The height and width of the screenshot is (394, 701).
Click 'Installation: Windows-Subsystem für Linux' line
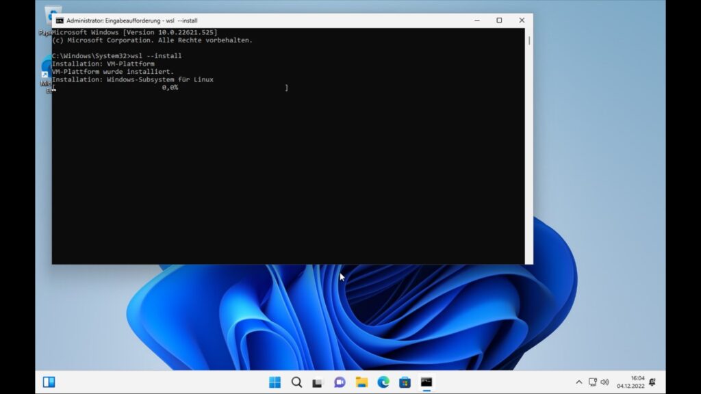tap(133, 79)
